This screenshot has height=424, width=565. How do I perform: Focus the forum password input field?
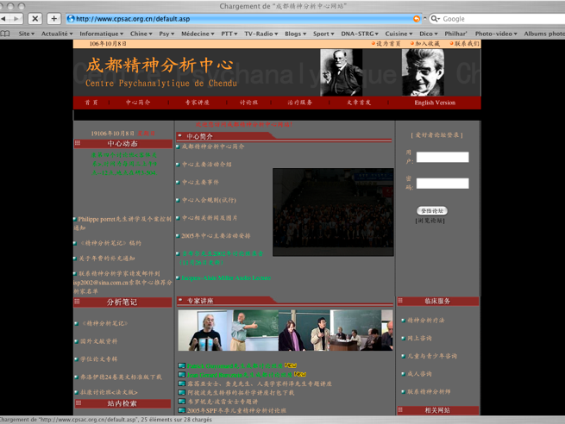[443, 184]
